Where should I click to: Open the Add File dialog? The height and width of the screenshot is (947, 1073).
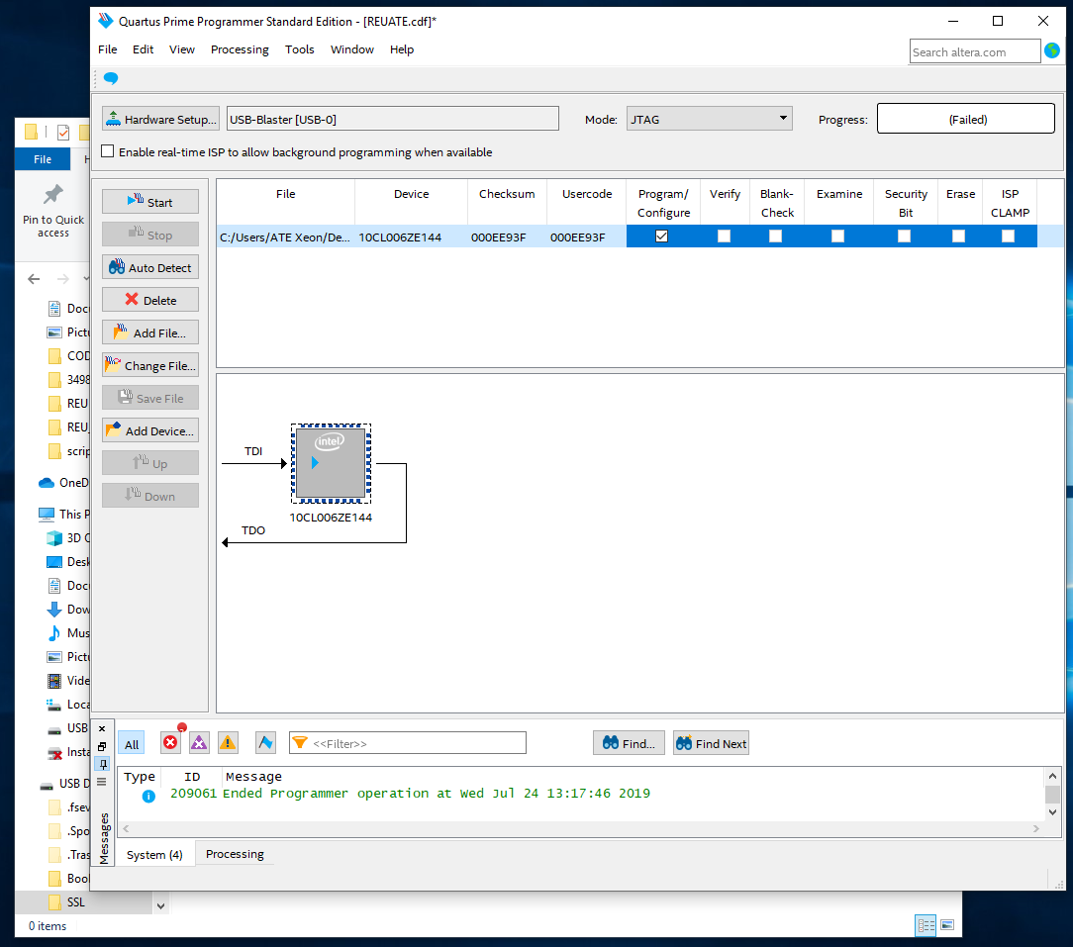click(149, 332)
